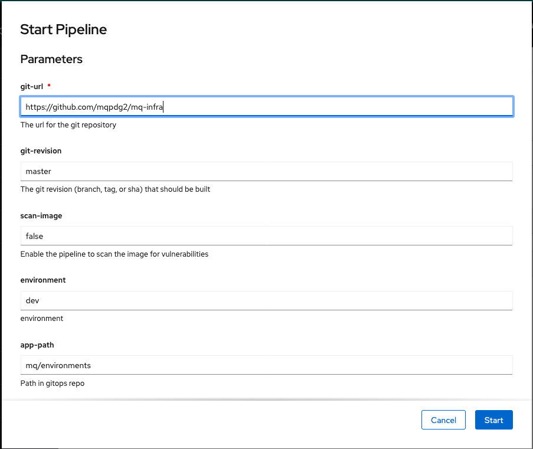Viewport: 533px width, 449px height.
Task: Edit the app-path field mq/environments
Action: 267,365
